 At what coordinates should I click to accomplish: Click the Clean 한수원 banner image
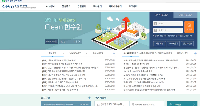(x=75, y=31)
